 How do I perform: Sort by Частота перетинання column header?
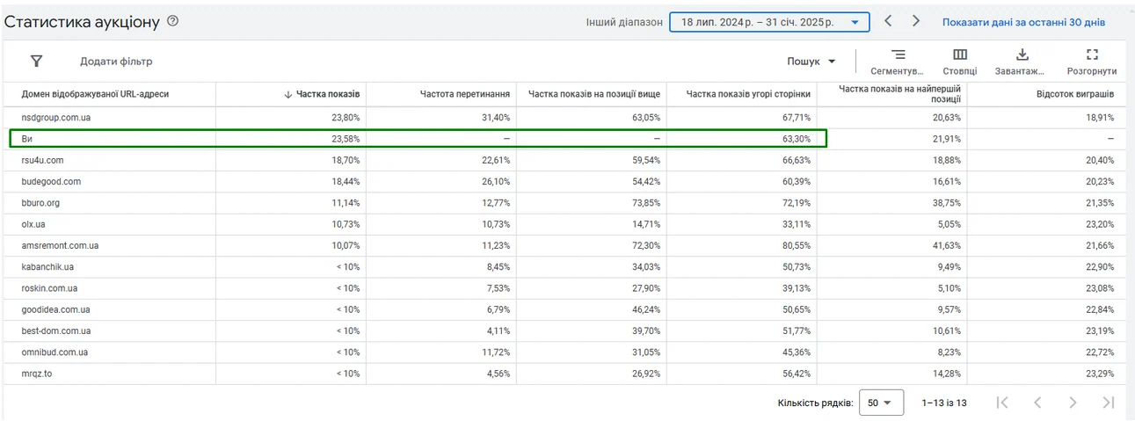(465, 93)
